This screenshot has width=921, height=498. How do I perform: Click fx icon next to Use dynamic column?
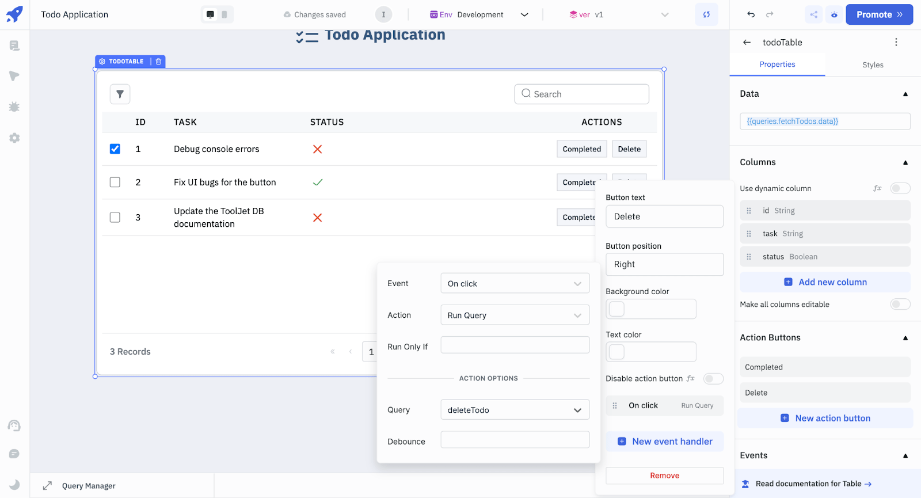877,188
